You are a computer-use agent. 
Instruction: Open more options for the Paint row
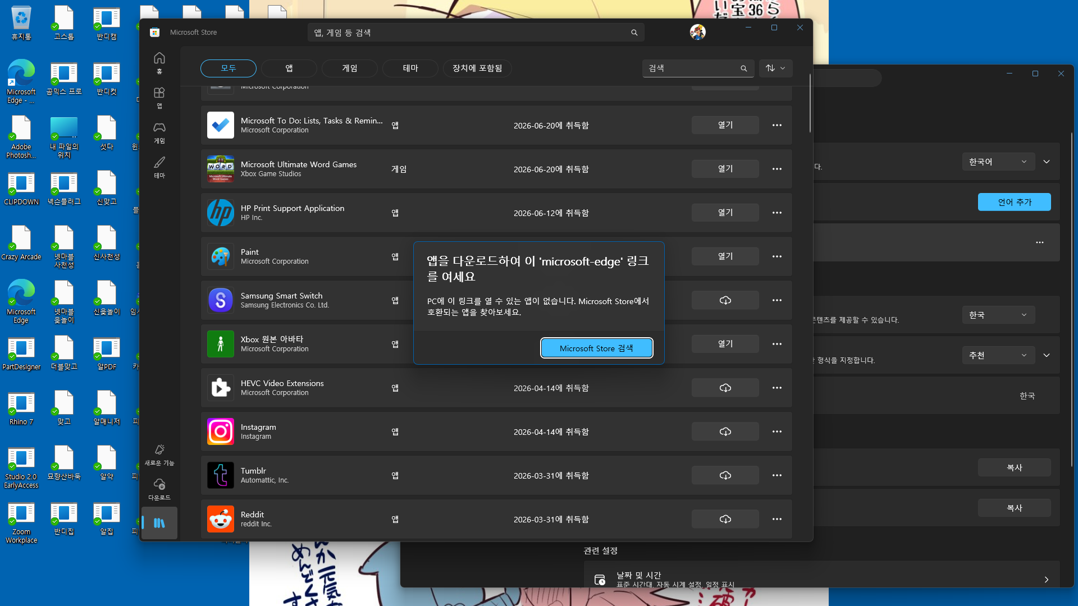pos(777,256)
